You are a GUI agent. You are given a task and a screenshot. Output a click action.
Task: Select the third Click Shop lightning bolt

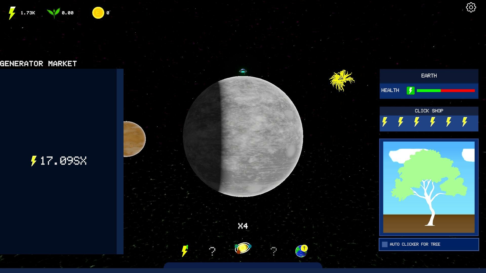pyautogui.click(x=417, y=122)
